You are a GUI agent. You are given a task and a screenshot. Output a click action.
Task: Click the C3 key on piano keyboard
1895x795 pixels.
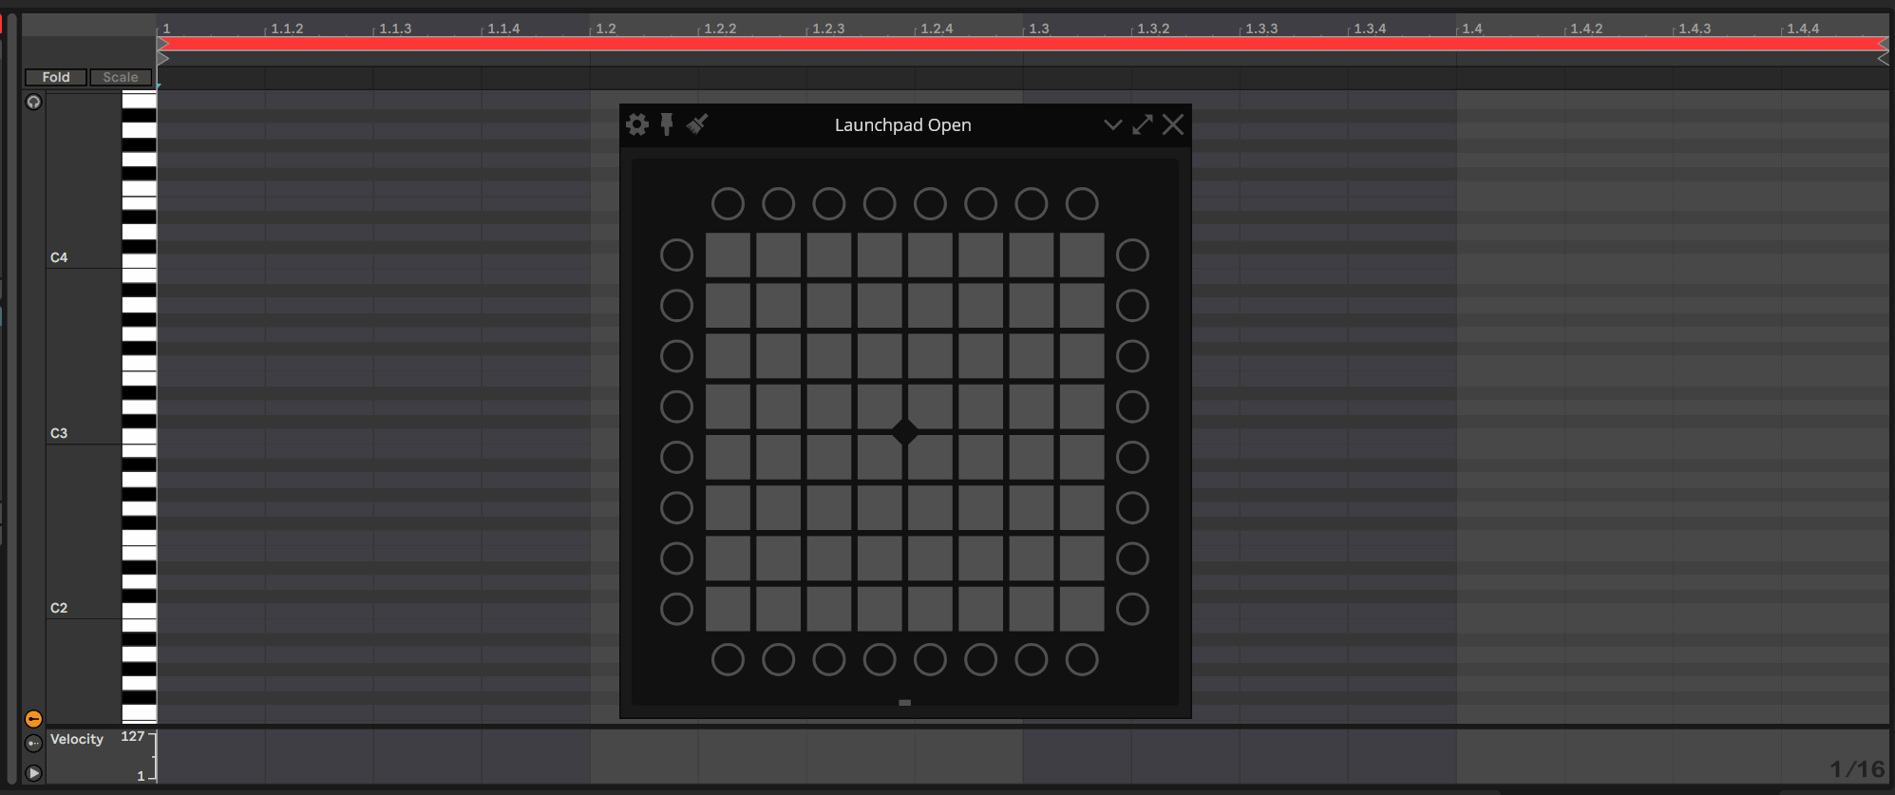pyautogui.click(x=139, y=436)
